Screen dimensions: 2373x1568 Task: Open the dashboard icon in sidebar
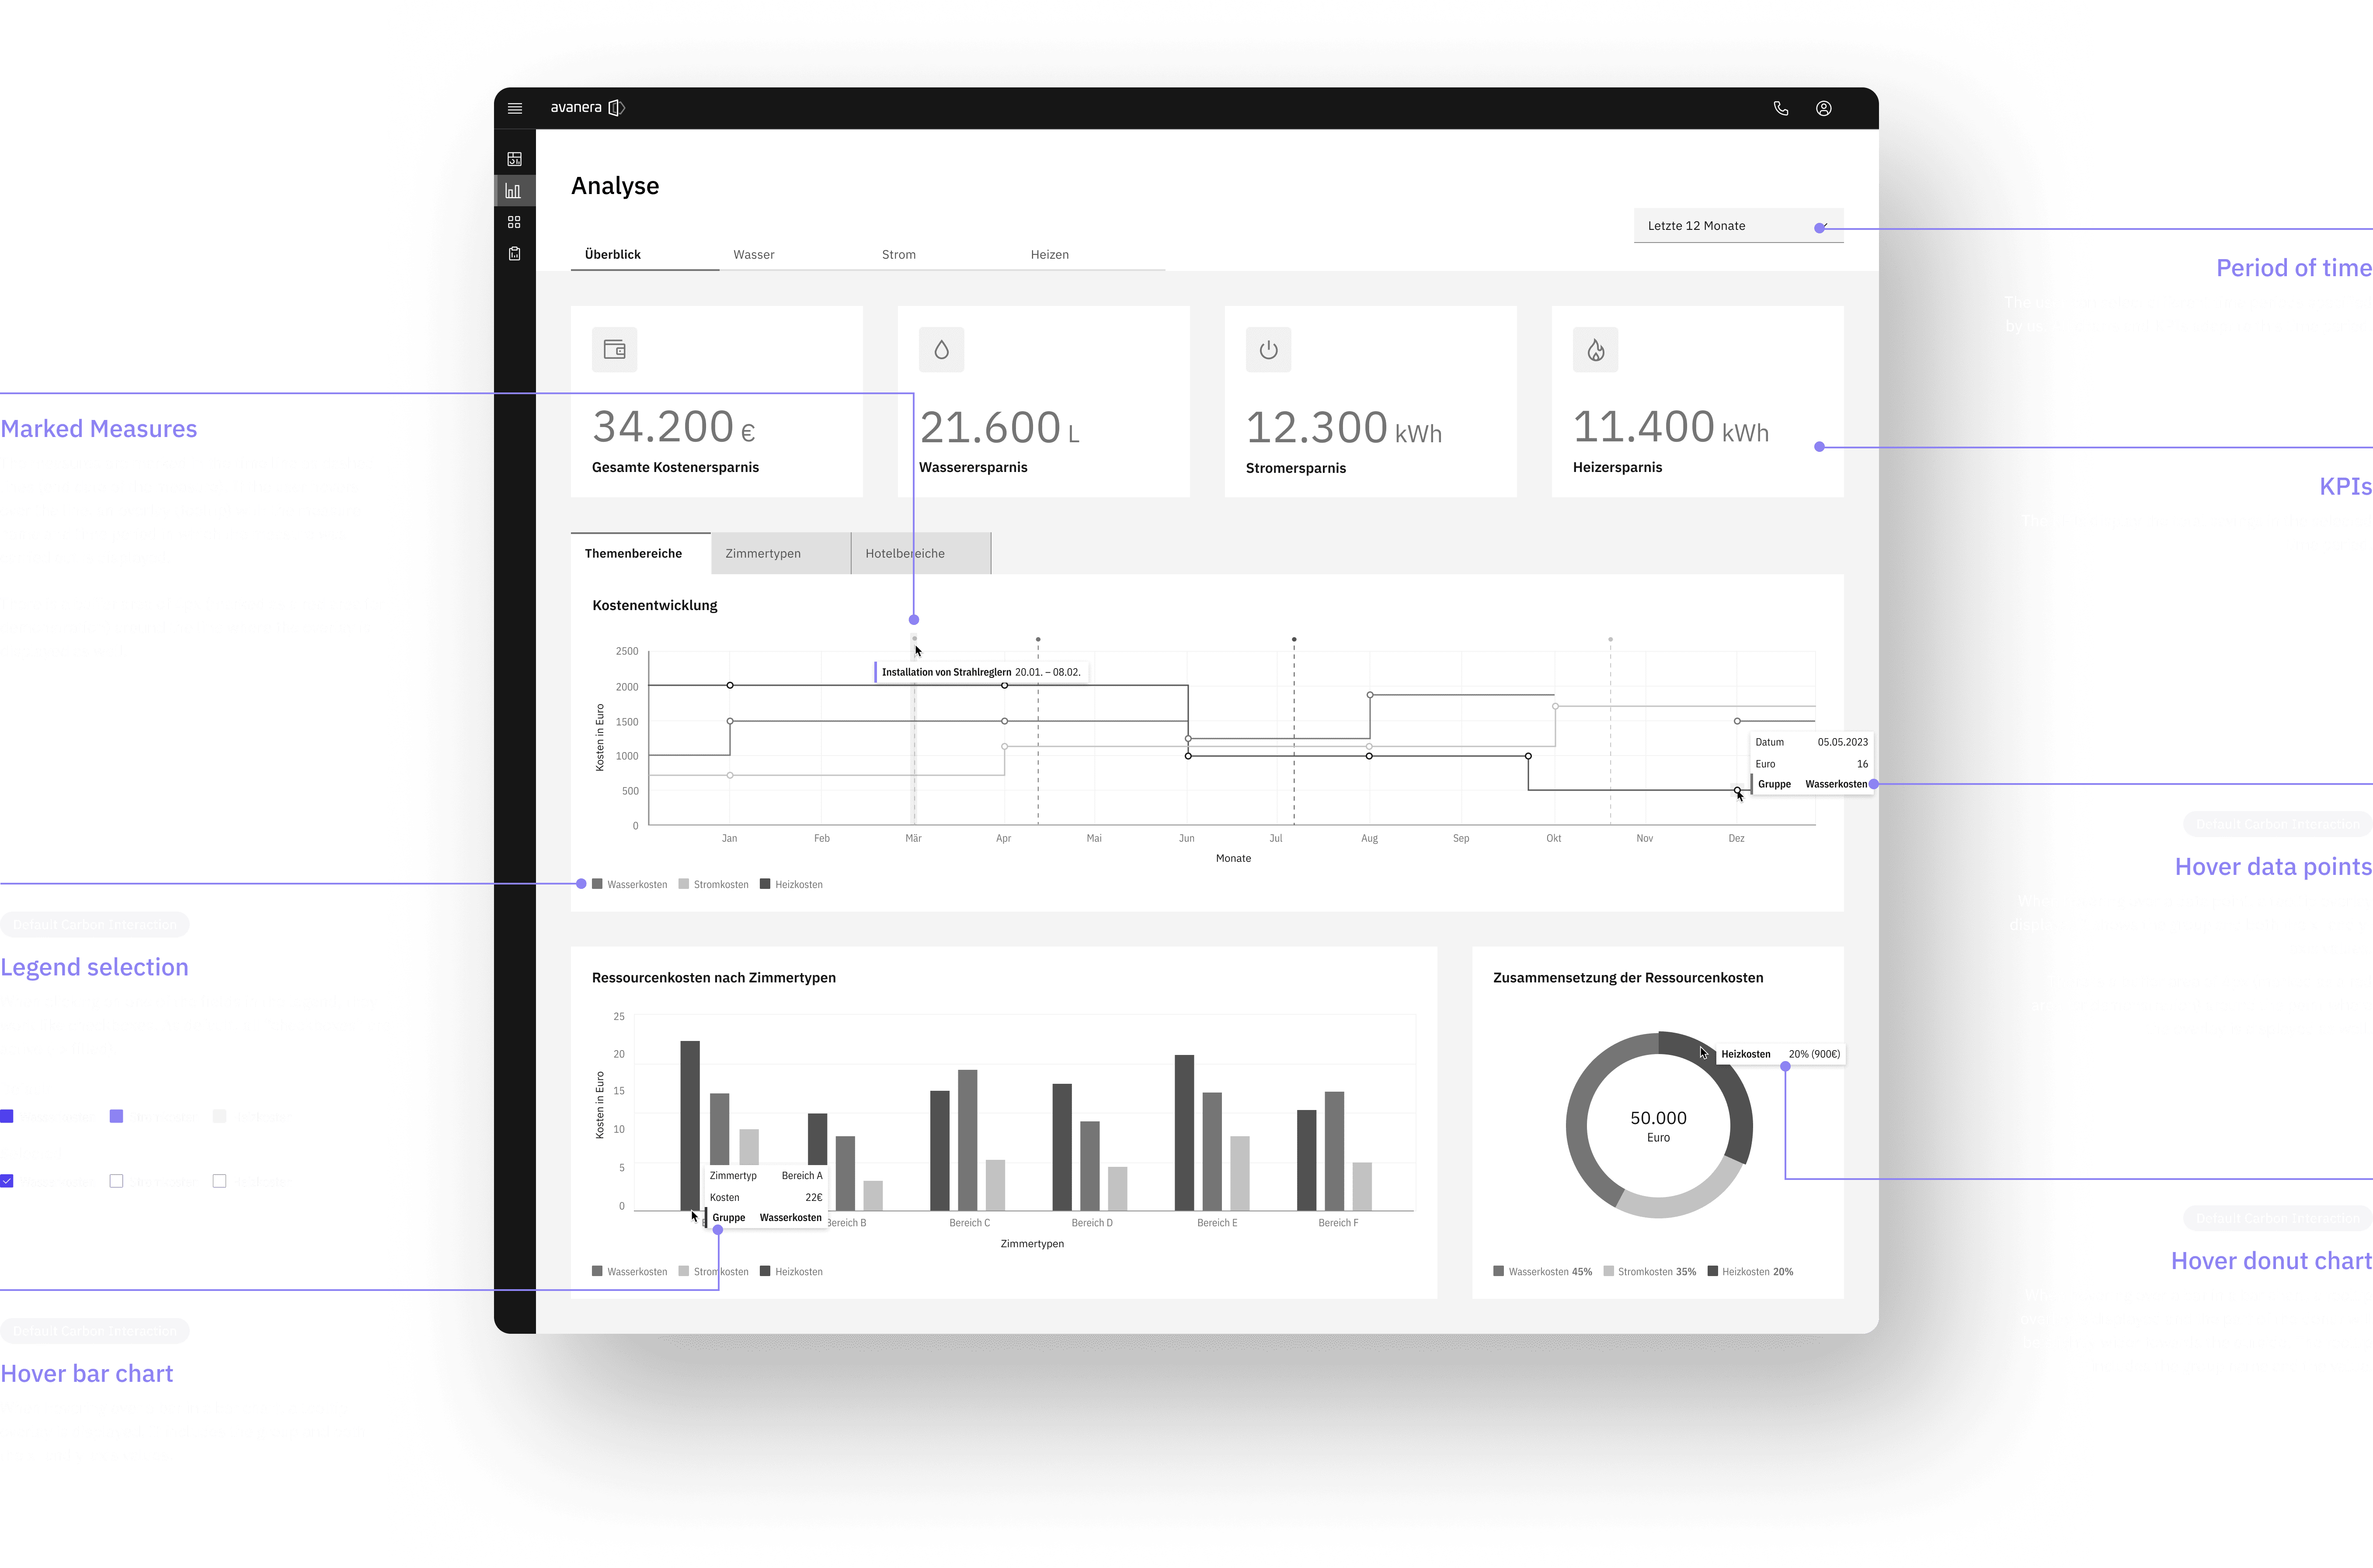click(514, 159)
